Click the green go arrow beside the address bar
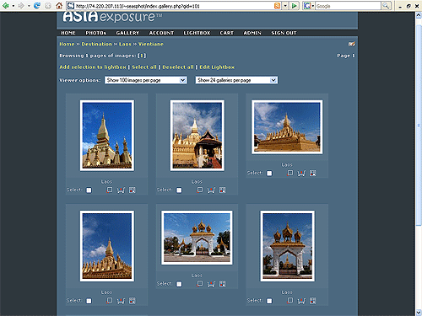 pos(295,6)
